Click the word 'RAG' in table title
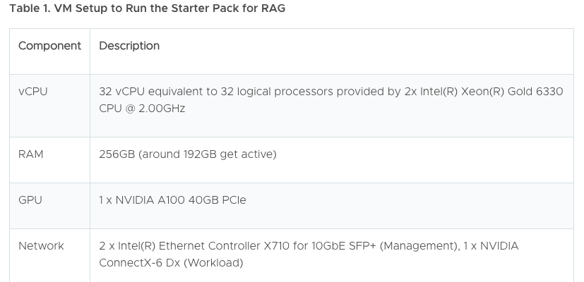Screen dimensions: 584x282 click(273, 8)
